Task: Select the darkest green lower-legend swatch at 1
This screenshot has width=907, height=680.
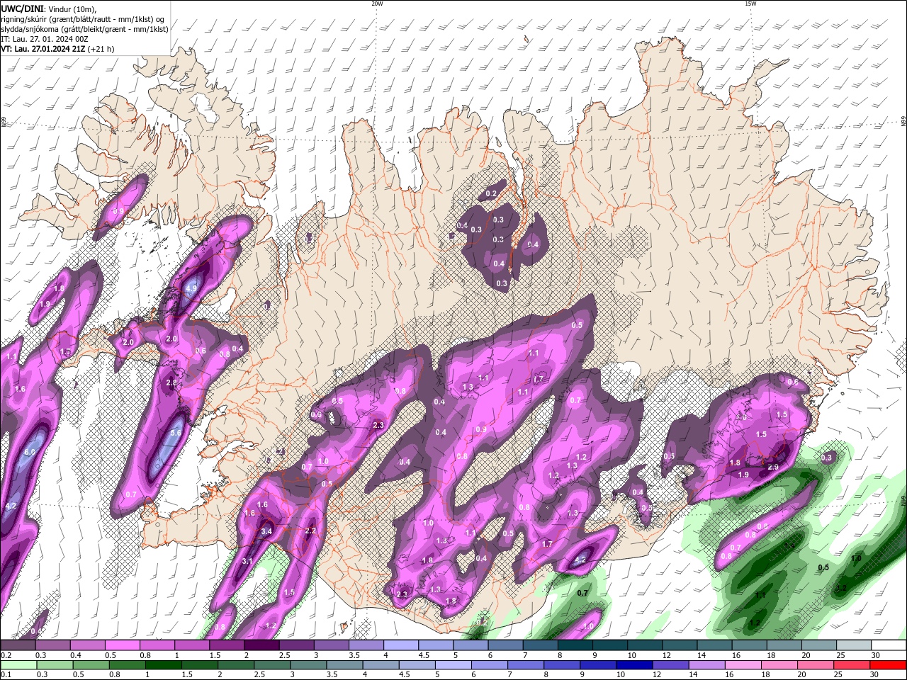Action: [162, 665]
